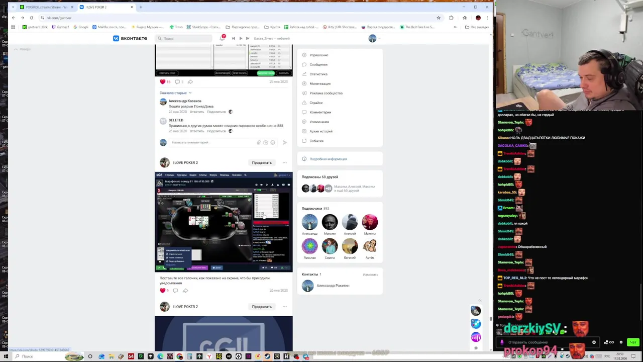This screenshot has width=643, height=362.
Task: Skip to previous track in VK player
Action: click(x=233, y=38)
